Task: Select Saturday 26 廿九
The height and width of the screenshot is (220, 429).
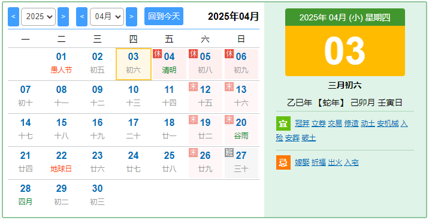Action: (206, 163)
